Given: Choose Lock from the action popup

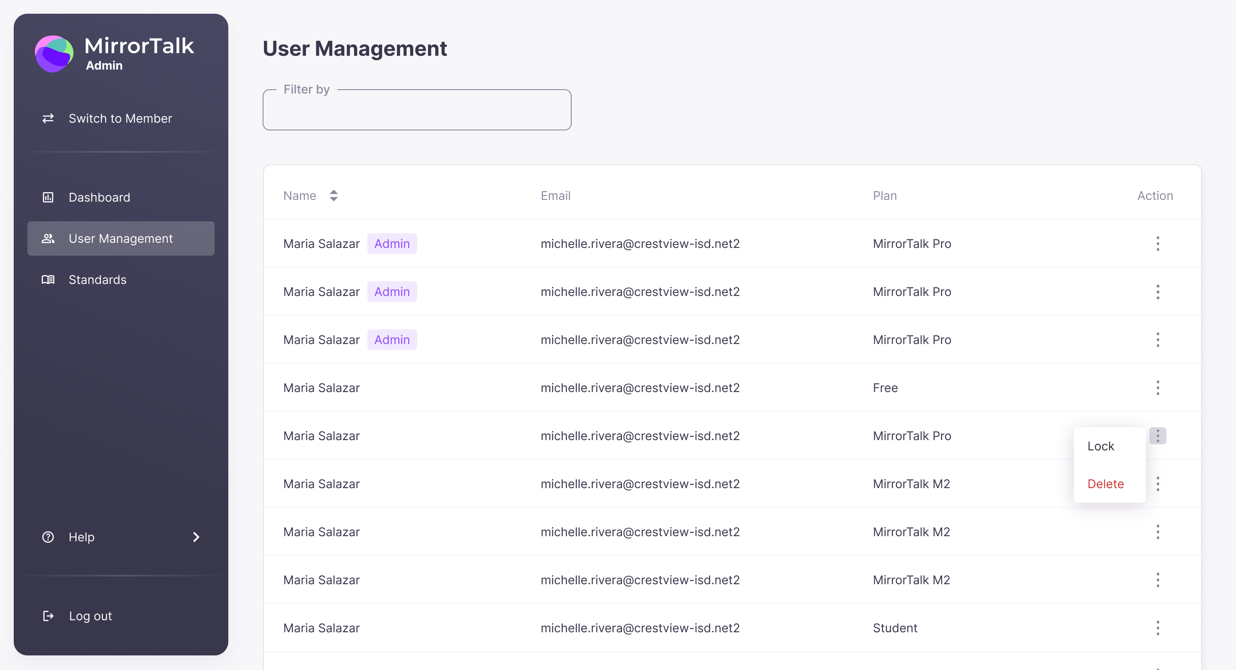Looking at the screenshot, I should [1101, 446].
